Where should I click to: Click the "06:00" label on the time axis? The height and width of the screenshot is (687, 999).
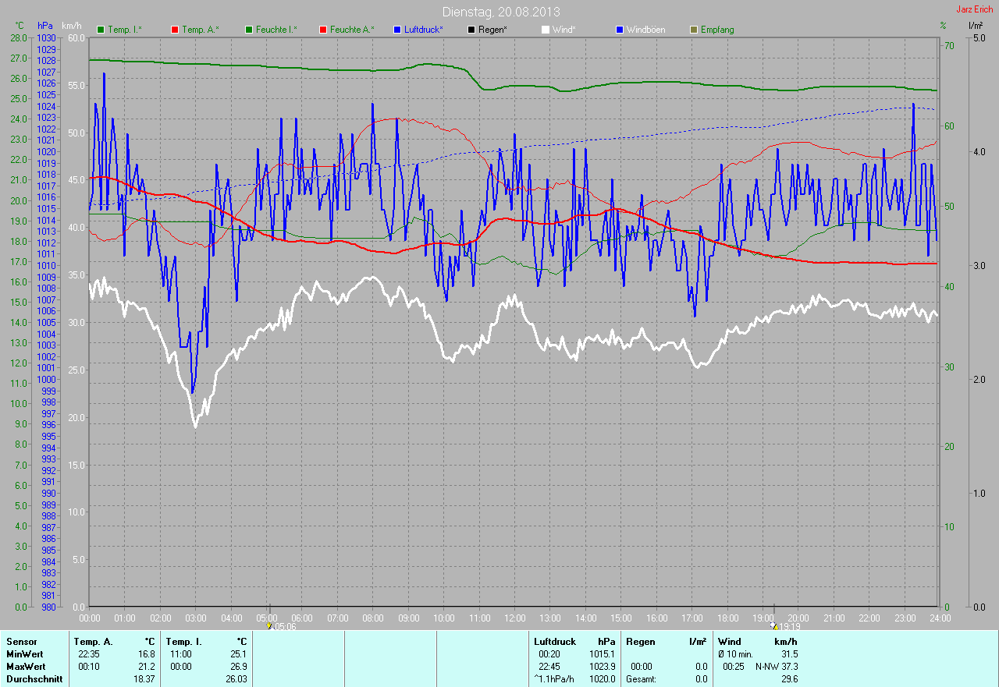click(301, 618)
